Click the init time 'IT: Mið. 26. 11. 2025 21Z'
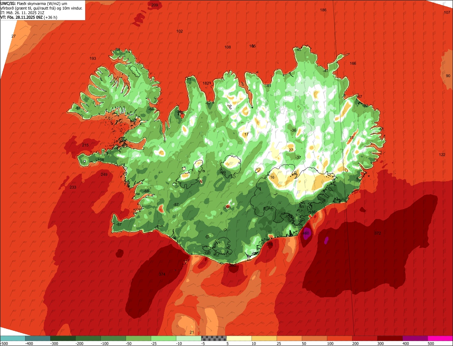This screenshot has height=346, width=453. coord(22,12)
